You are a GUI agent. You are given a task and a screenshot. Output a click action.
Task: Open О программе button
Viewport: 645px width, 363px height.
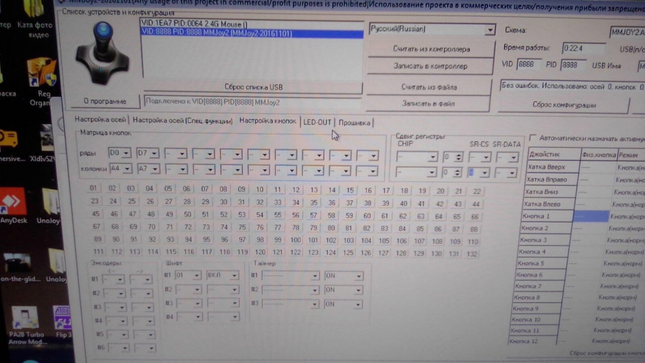coord(105,101)
